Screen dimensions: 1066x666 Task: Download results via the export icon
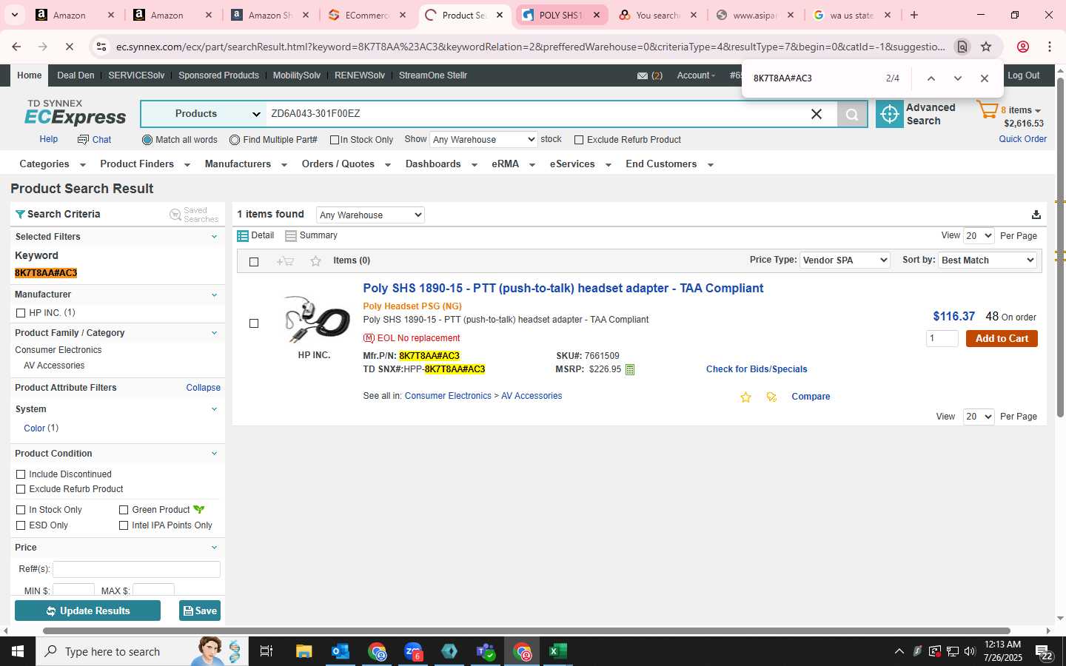pyautogui.click(x=1036, y=215)
